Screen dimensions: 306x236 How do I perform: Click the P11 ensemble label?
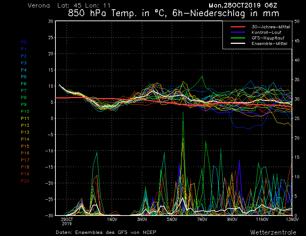25,119
